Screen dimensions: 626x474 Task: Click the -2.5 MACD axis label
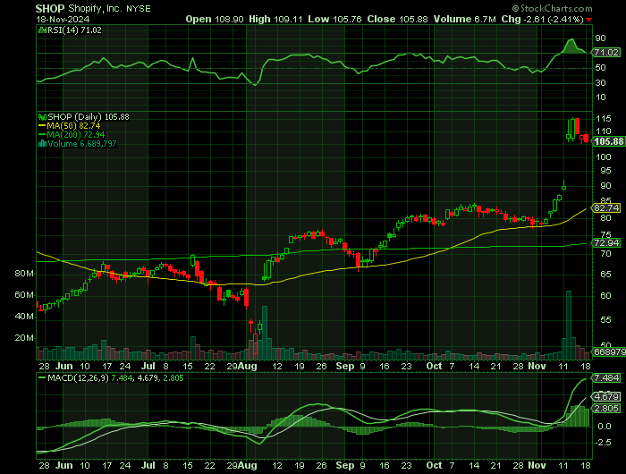pos(603,443)
